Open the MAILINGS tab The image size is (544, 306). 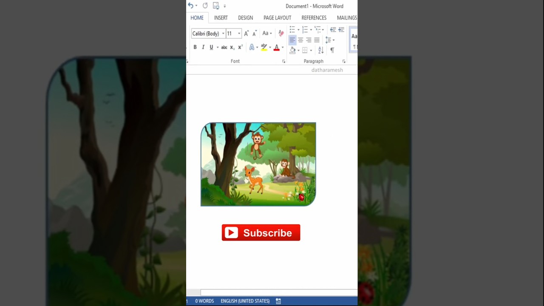click(347, 18)
